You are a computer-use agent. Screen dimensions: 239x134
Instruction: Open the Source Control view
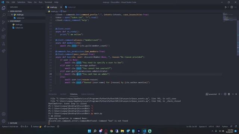tap(3, 22)
